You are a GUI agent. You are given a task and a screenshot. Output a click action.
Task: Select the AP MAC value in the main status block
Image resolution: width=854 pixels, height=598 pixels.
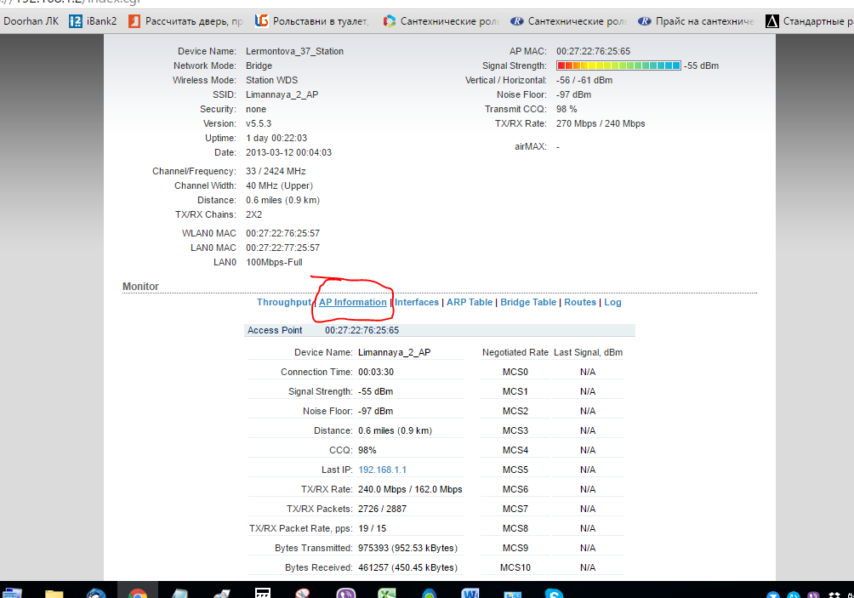pos(593,51)
